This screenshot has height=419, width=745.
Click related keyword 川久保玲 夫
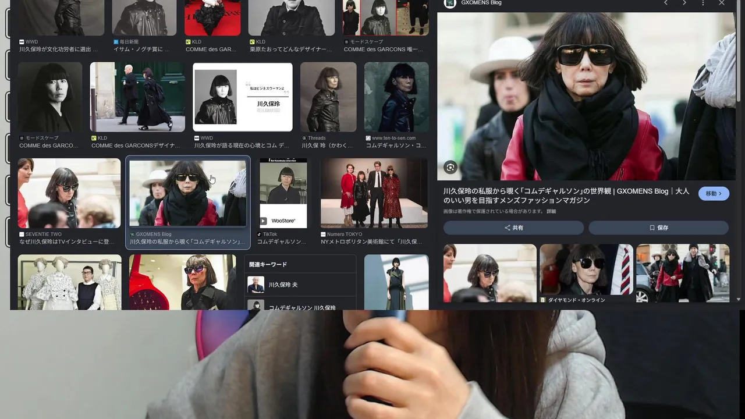click(300, 285)
